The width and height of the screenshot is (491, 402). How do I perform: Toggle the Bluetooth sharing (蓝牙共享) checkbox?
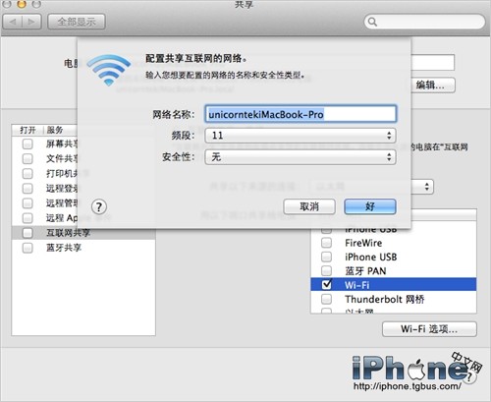click(27, 248)
